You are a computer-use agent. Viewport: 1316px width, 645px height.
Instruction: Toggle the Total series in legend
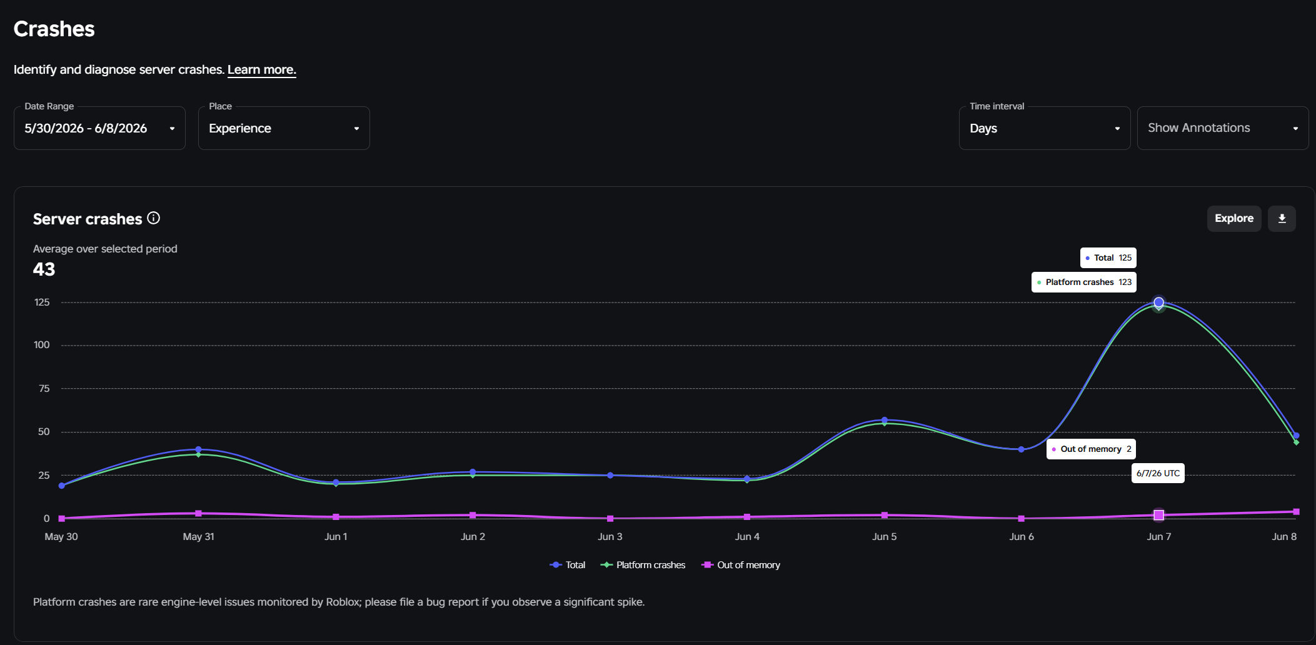[x=567, y=565]
